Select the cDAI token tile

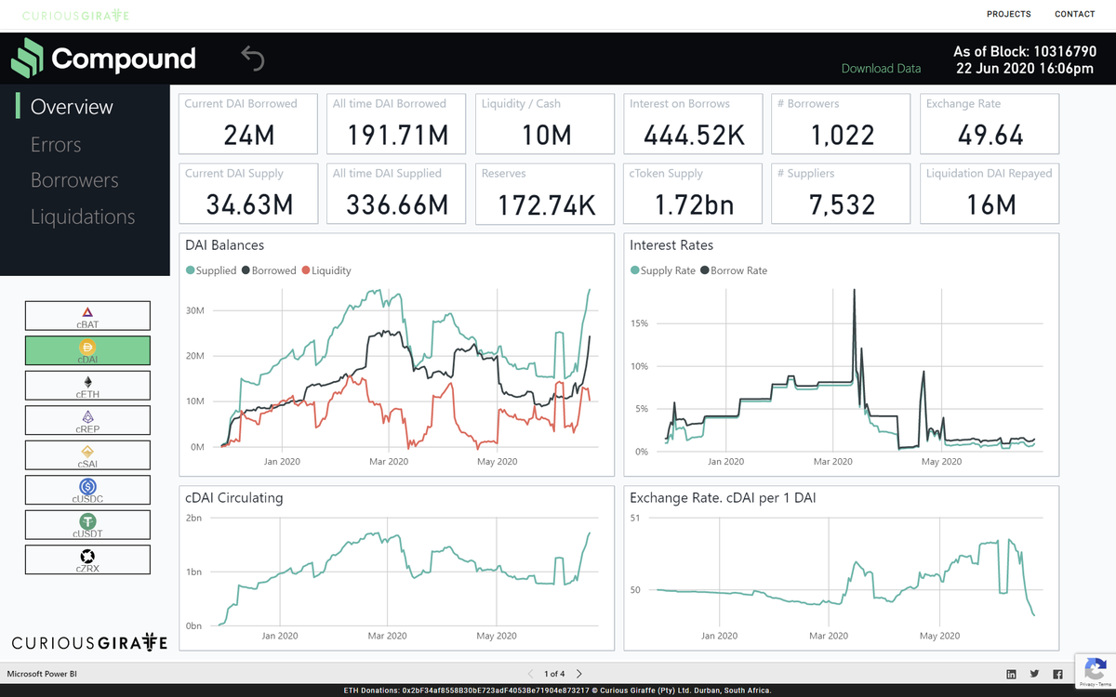pyautogui.click(x=87, y=350)
